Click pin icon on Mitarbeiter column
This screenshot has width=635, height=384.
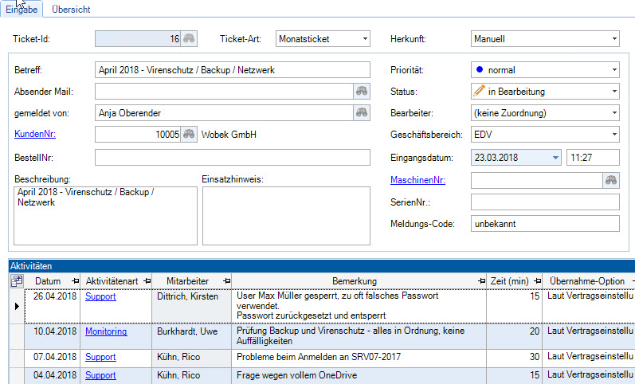(225, 281)
